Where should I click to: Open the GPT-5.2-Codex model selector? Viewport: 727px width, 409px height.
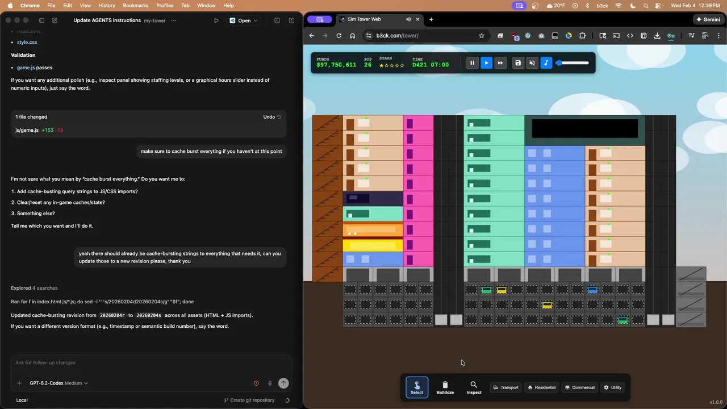click(59, 383)
